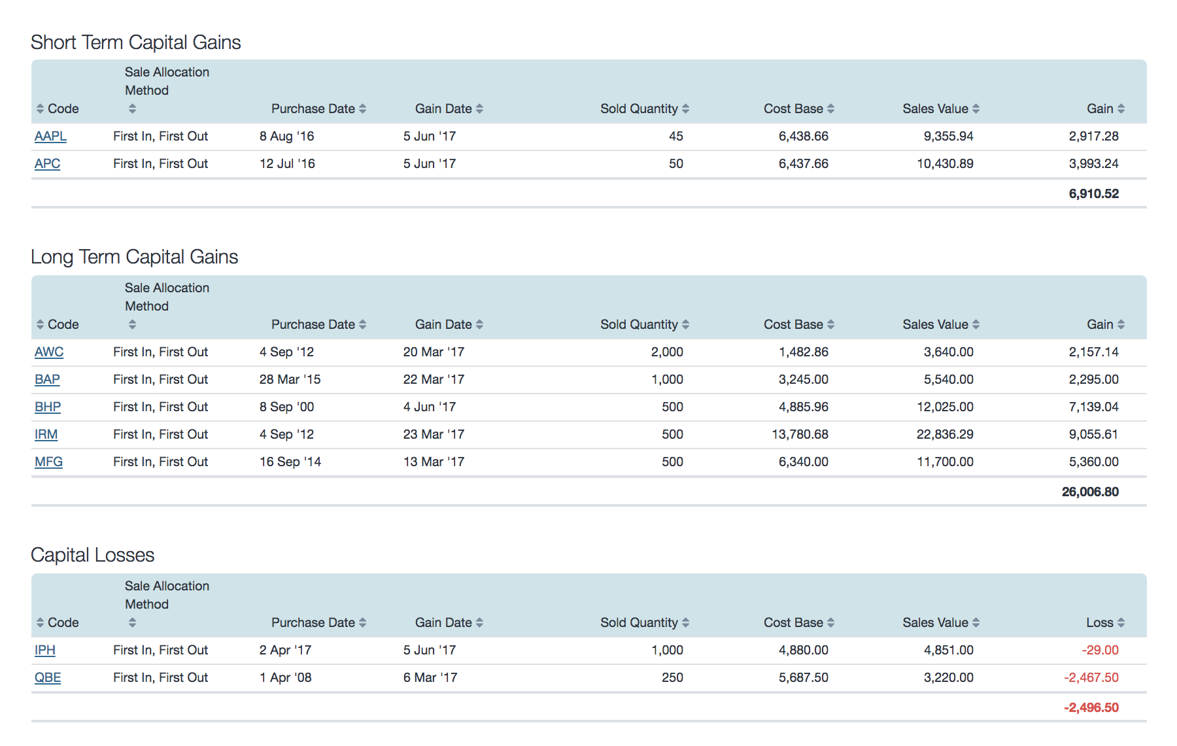Click MFG gain date 13 Mar '17
The image size is (1177, 746).
tap(434, 462)
